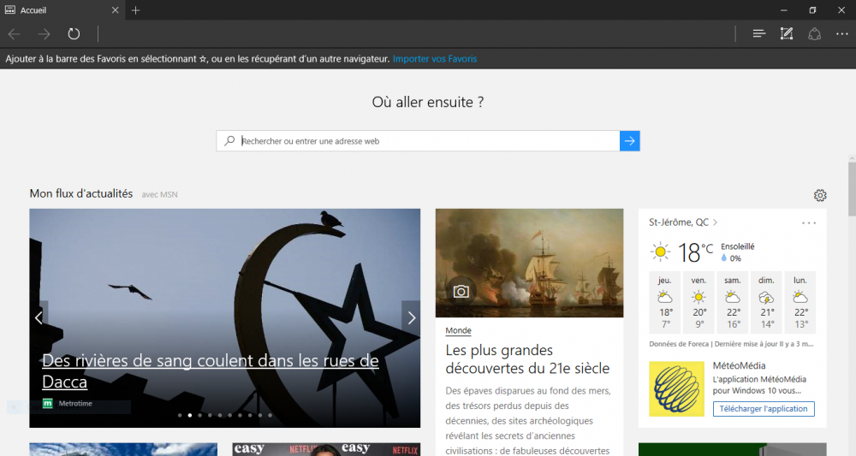
Task: Open a new tab with plus button
Action: pos(136,9)
